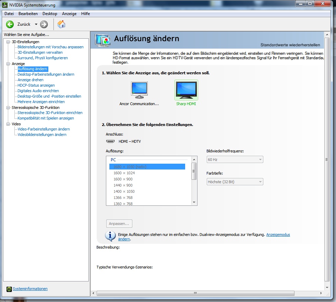Open Mehrere Anzeigen einrichten in tree
The height and width of the screenshot is (302, 336).
(41, 102)
